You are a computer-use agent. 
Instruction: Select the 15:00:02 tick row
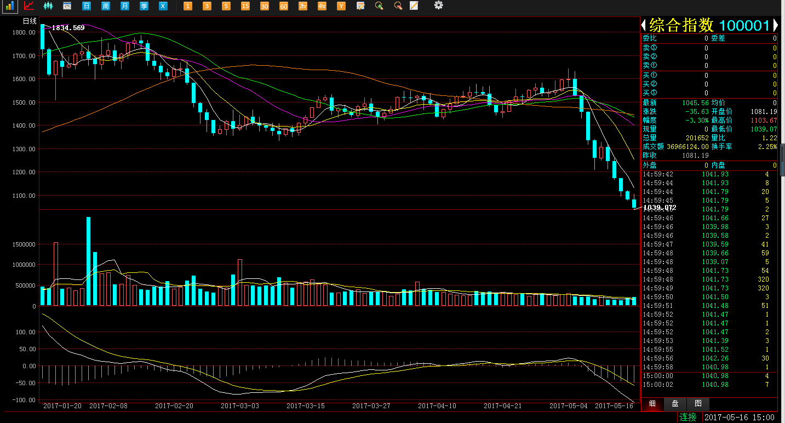coord(709,385)
